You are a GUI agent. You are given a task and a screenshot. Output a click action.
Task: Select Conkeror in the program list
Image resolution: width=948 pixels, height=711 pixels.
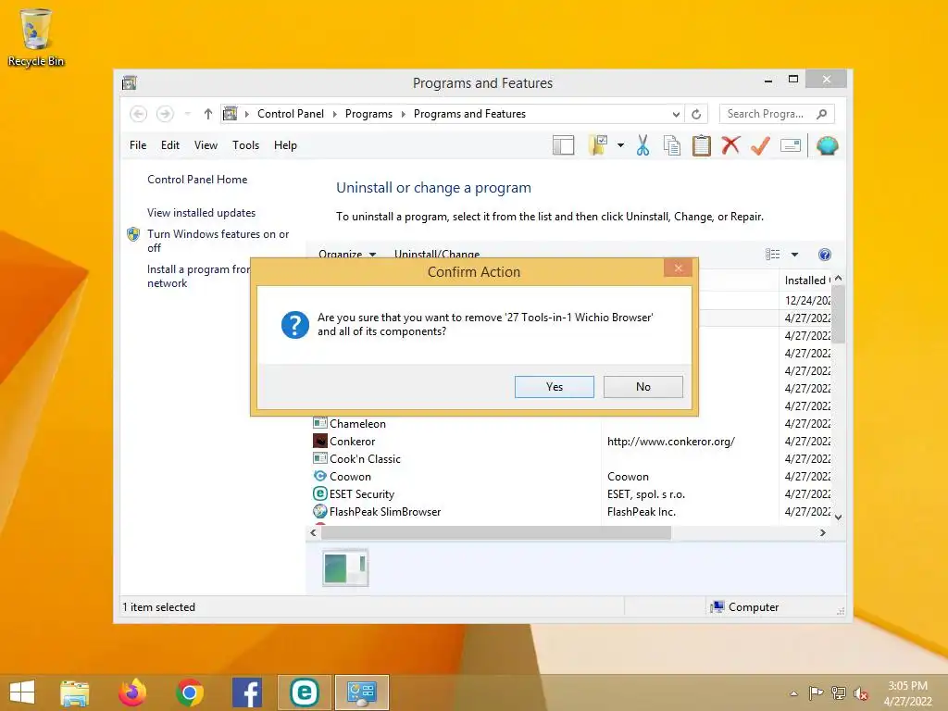point(352,442)
